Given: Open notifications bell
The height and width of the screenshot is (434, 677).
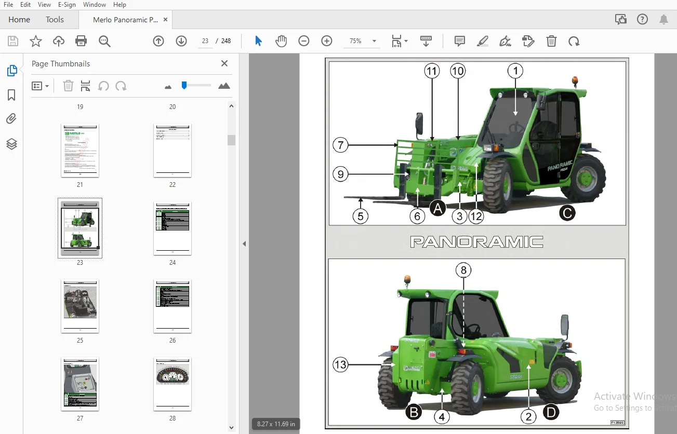Looking at the screenshot, I should [663, 20].
